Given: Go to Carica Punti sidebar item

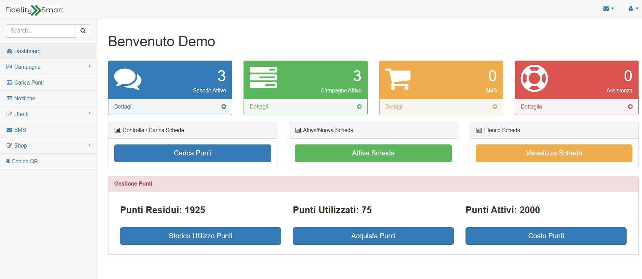Looking at the screenshot, I should pyautogui.click(x=48, y=83).
